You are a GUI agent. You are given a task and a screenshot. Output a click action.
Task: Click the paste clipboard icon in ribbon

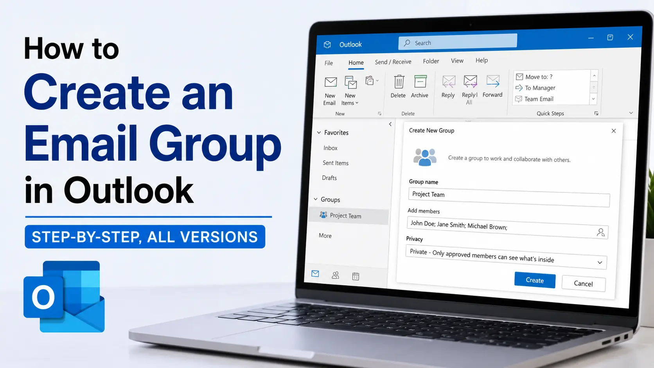point(369,81)
